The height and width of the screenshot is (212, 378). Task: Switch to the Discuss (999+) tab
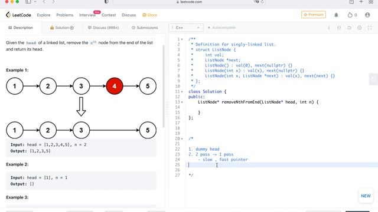(x=103, y=28)
